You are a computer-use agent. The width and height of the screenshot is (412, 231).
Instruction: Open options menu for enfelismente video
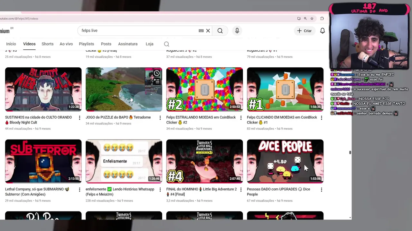(160, 190)
